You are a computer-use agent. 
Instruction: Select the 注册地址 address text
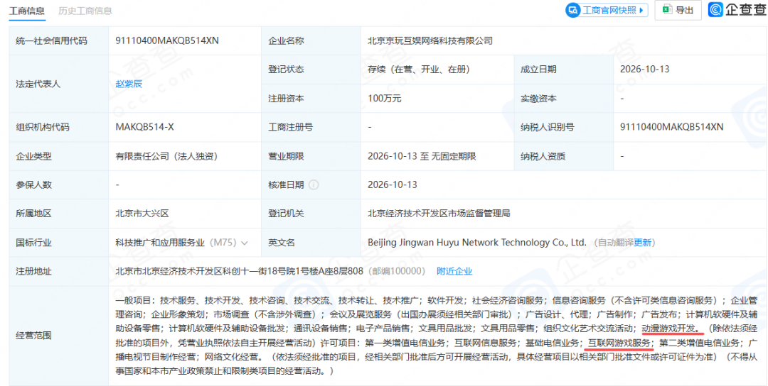point(239,271)
